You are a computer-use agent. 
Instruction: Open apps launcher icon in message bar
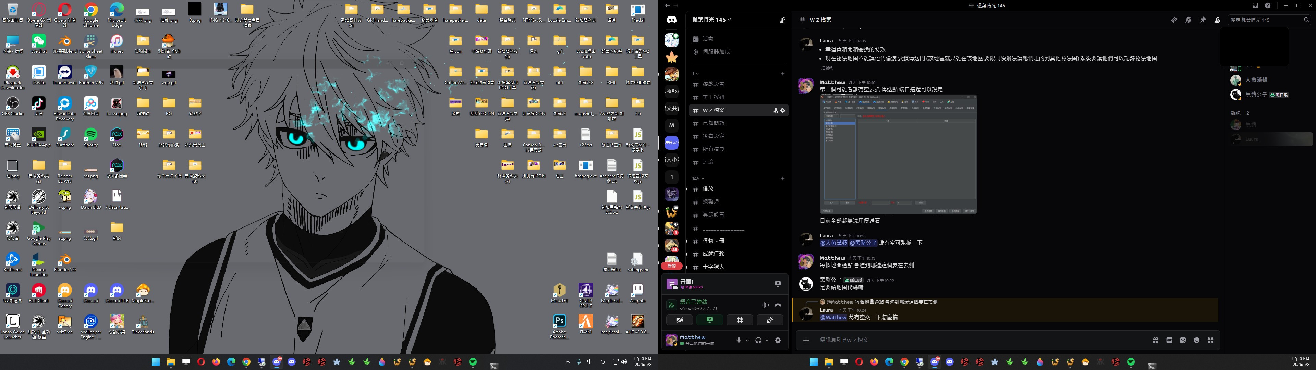[x=1210, y=340]
